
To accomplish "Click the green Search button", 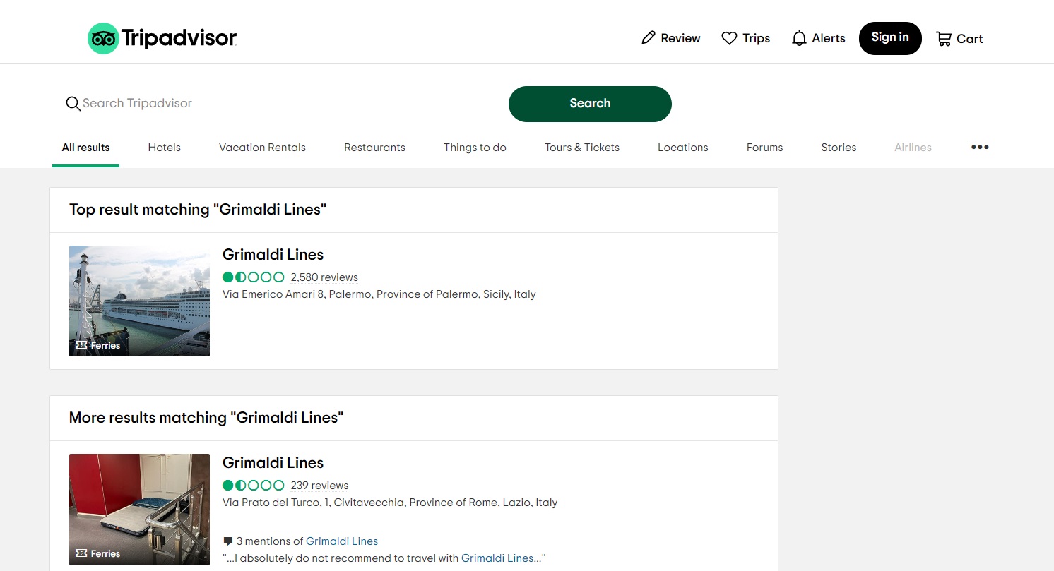I will point(590,104).
